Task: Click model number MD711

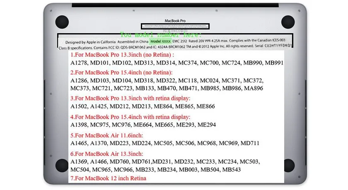Action: [x=250, y=143]
